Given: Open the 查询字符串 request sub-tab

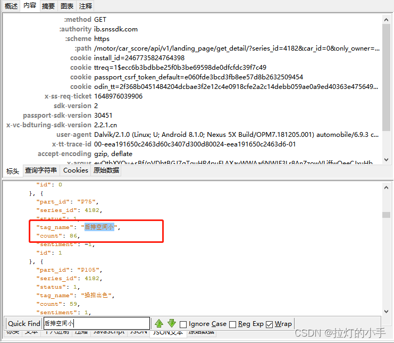Looking at the screenshot, I should [41, 170].
